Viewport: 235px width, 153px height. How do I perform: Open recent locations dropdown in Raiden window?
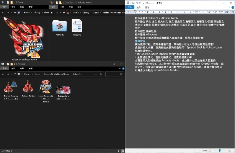tap(60, 13)
